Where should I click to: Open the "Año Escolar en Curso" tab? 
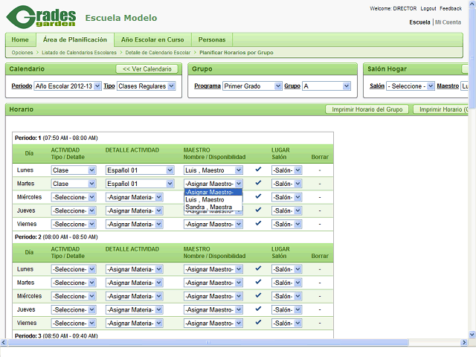pyautogui.click(x=152, y=39)
